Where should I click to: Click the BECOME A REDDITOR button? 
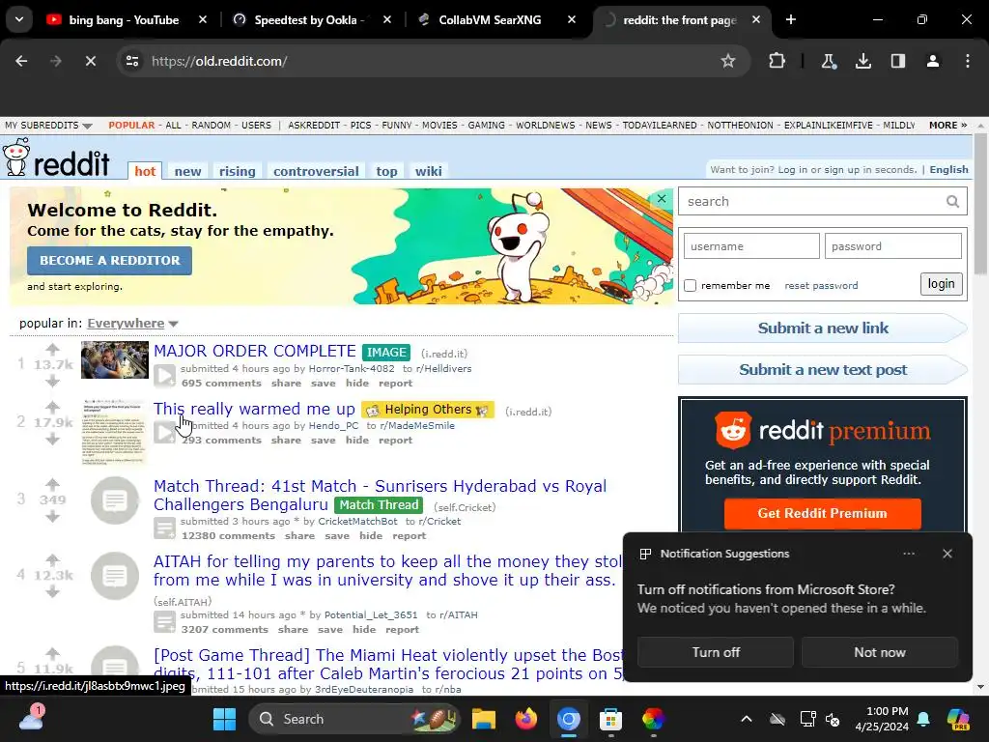[110, 261]
